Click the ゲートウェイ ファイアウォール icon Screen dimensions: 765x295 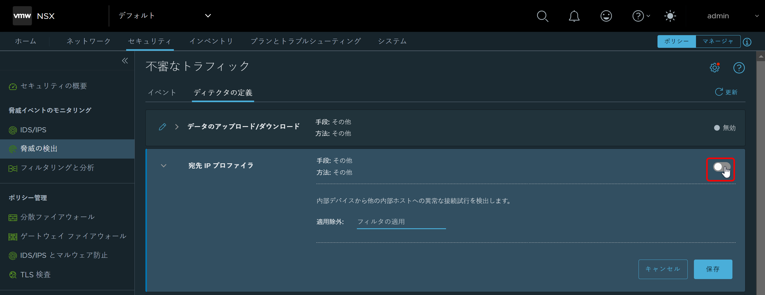pos(13,237)
